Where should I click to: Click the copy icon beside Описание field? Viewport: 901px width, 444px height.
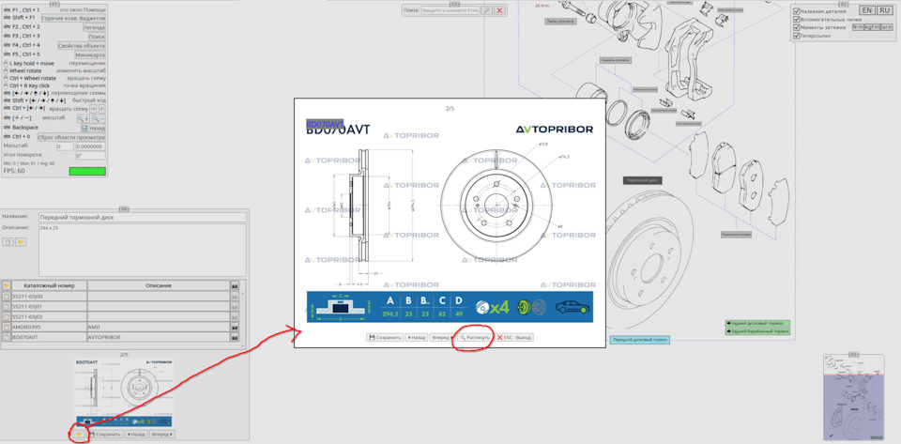pyautogui.click(x=8, y=242)
